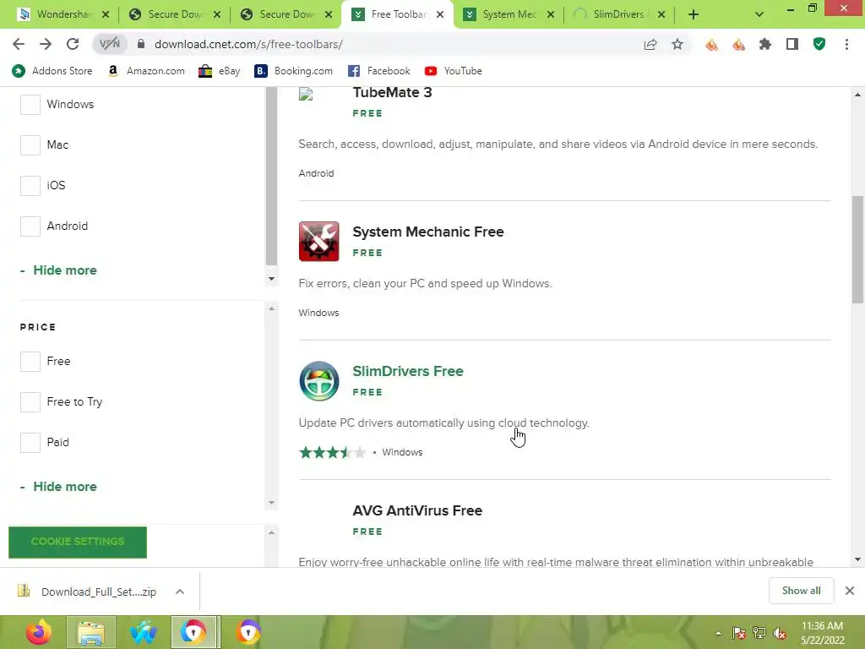Open the Facebook bookmark
Screen dimensions: 865x649
click(379, 71)
